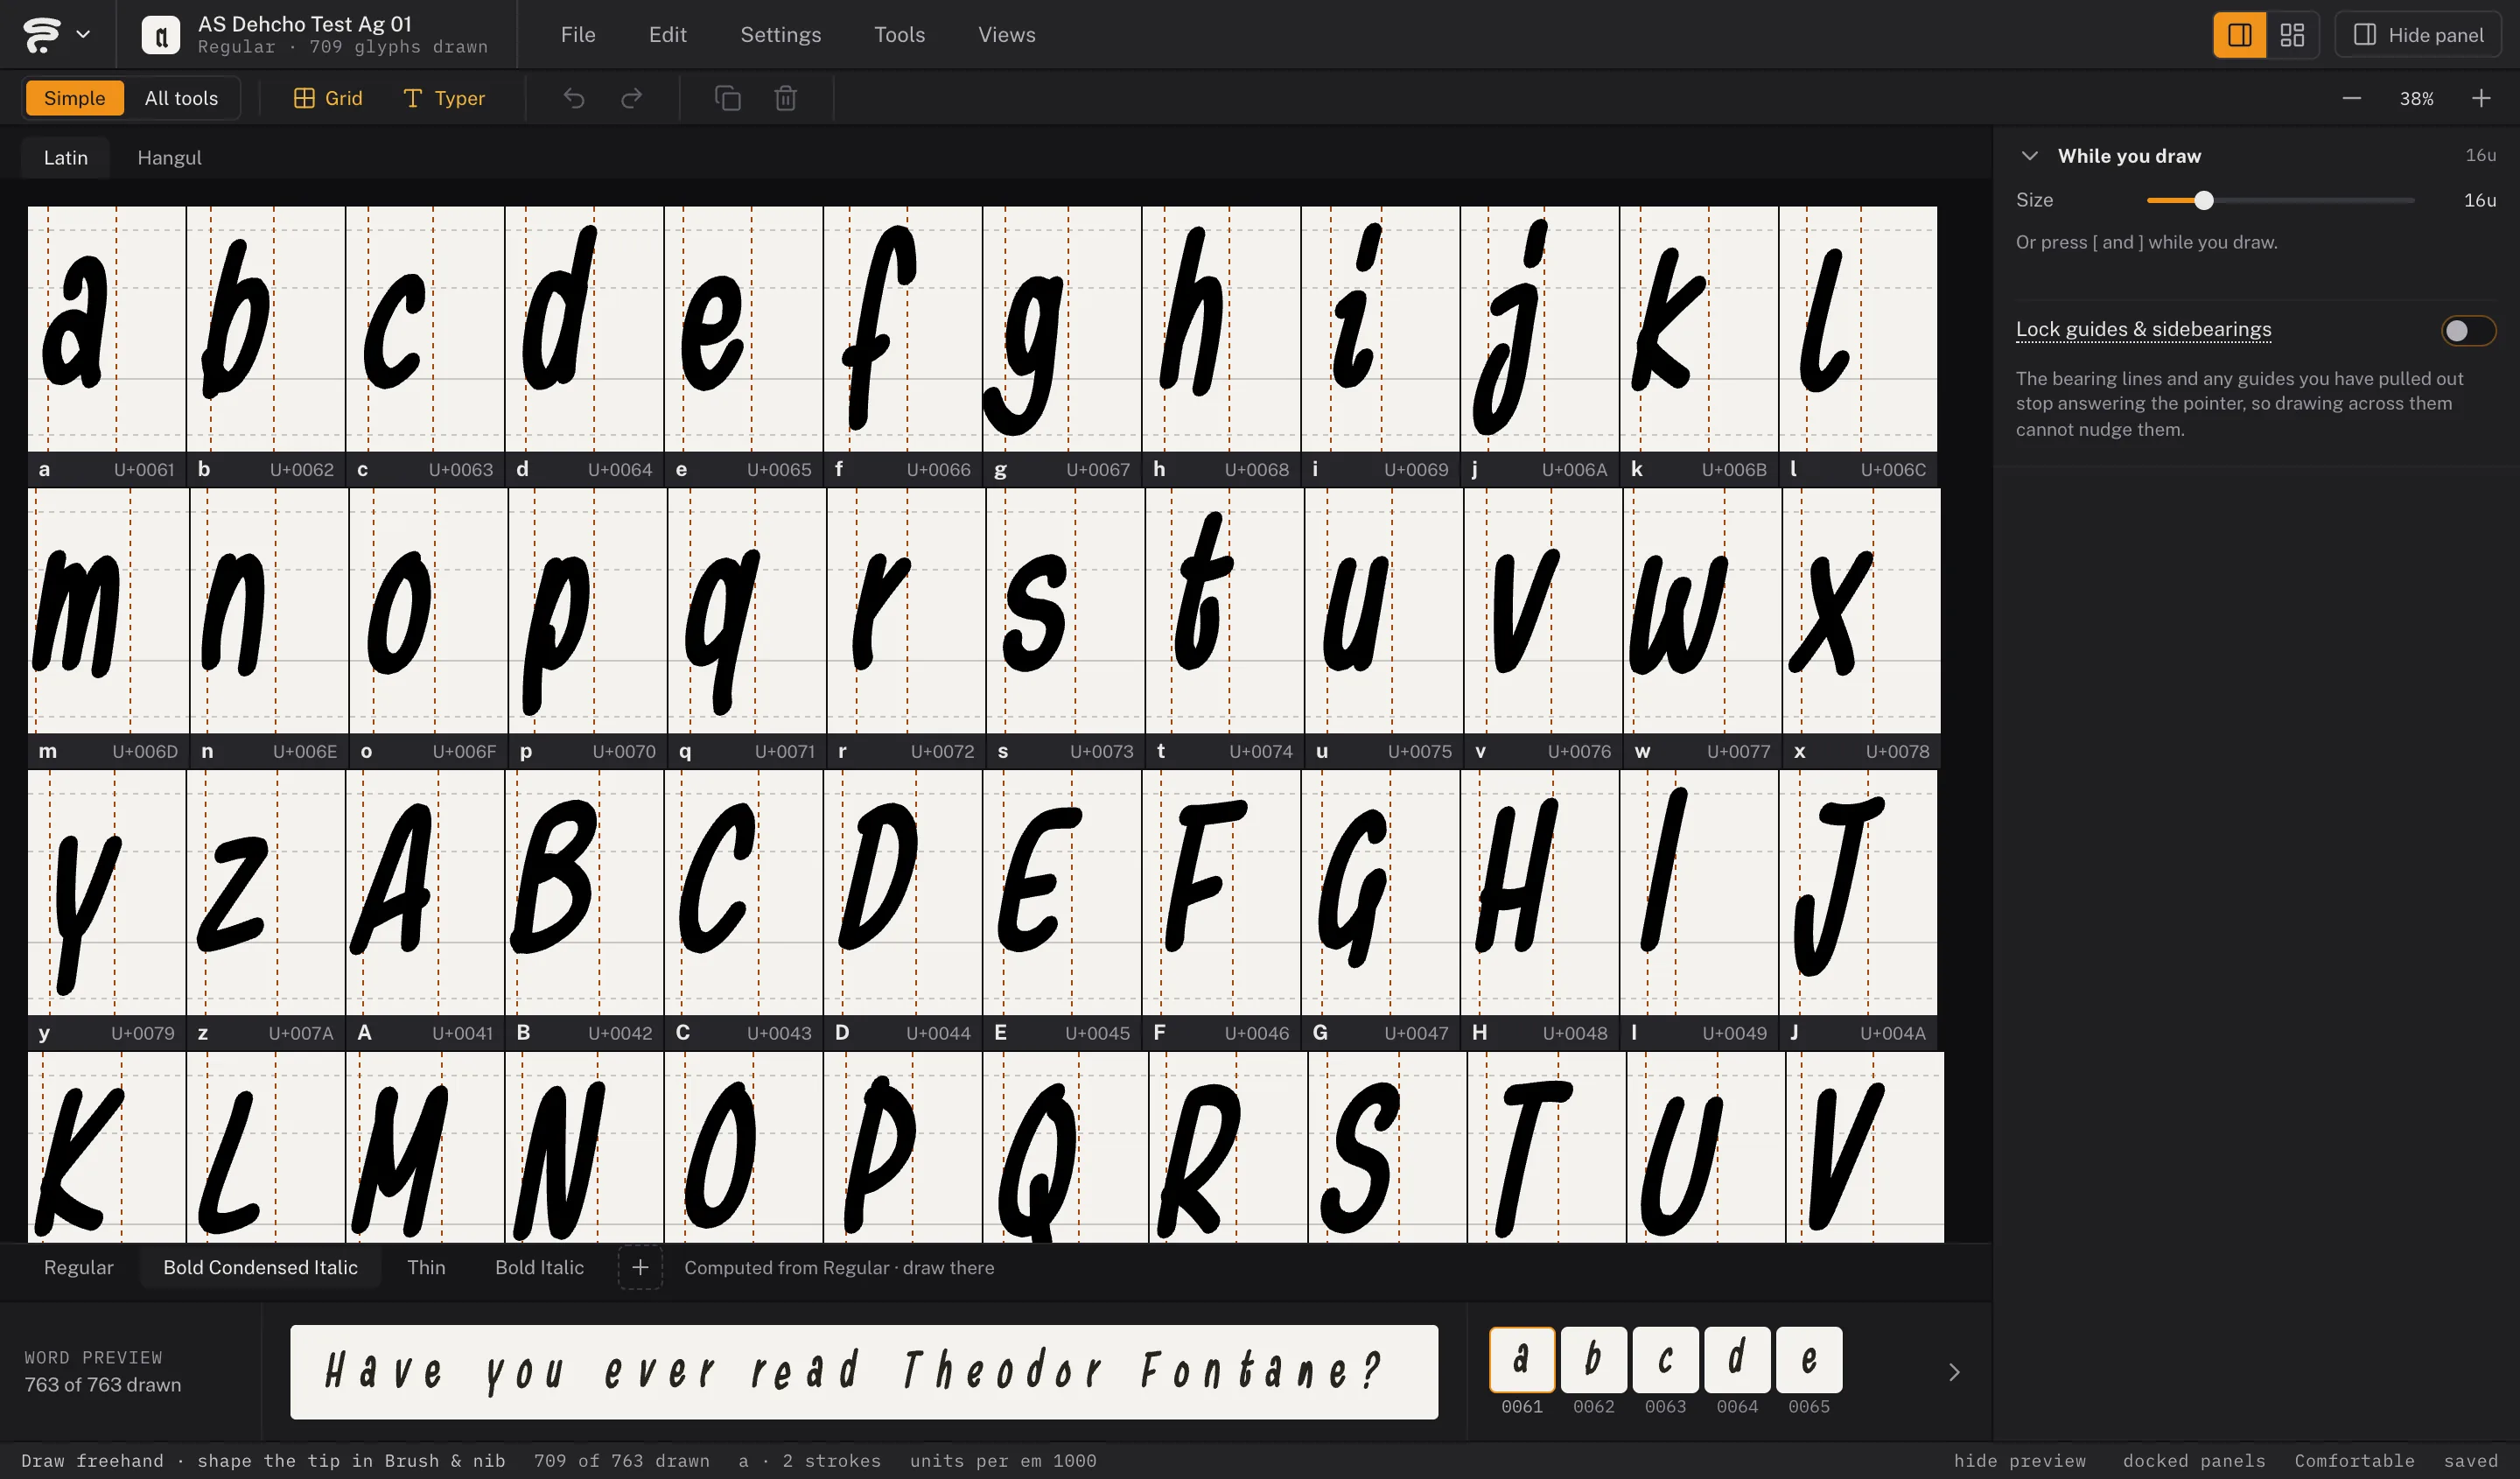Click the redo arrow icon

pos(632,98)
